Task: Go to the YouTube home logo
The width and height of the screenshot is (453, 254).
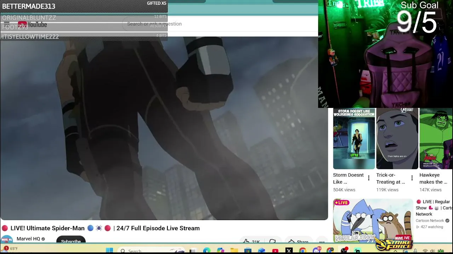Action: (x=32, y=24)
